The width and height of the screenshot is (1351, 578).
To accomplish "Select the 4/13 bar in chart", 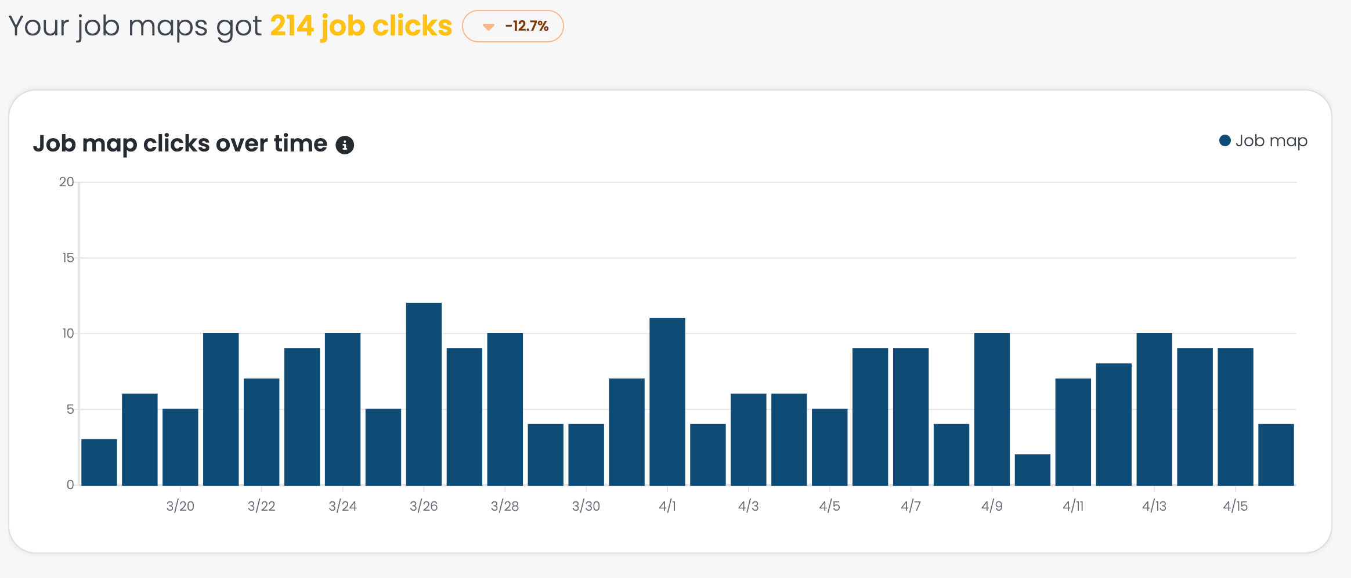I will coord(1154,409).
